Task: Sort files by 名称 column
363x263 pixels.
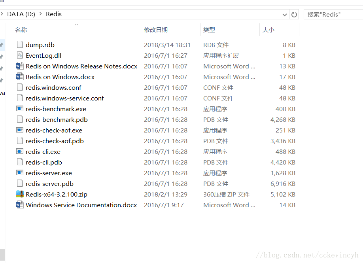Action: coord(21,30)
